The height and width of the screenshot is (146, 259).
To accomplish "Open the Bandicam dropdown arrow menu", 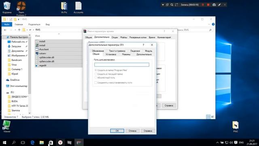I will tap(163, 5).
